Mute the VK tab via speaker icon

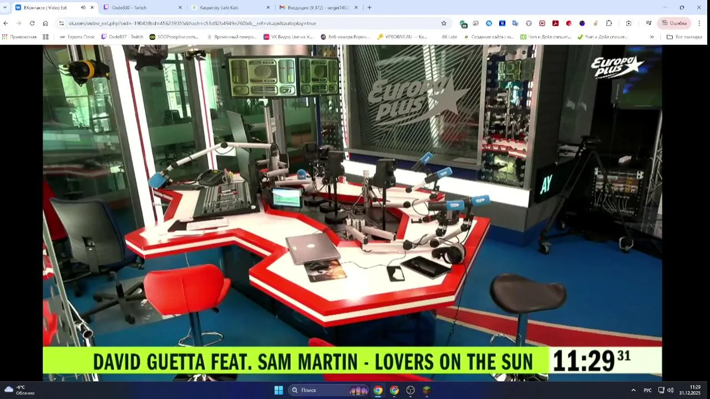click(x=83, y=8)
